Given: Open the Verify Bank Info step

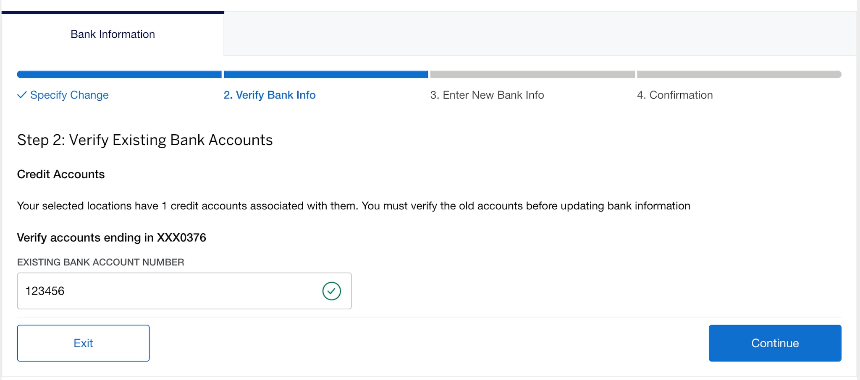Looking at the screenshot, I should (x=269, y=95).
